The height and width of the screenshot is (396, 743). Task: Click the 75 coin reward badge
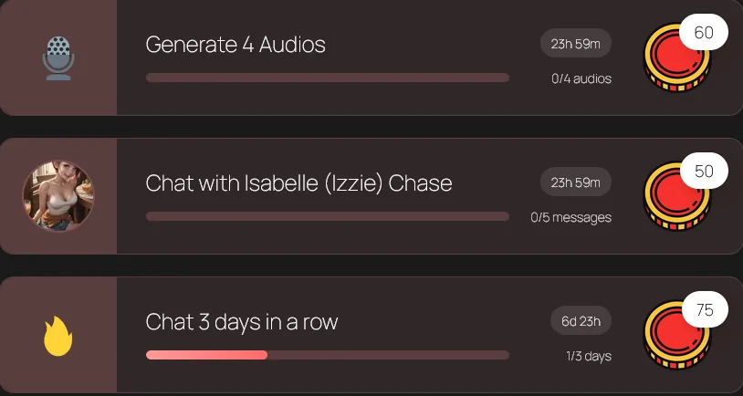pyautogui.click(x=704, y=310)
